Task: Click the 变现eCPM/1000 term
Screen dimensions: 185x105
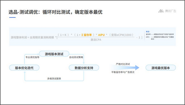Action: [121, 35]
